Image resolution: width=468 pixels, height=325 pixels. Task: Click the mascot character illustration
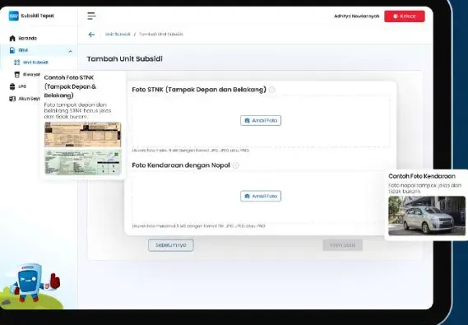click(35, 282)
